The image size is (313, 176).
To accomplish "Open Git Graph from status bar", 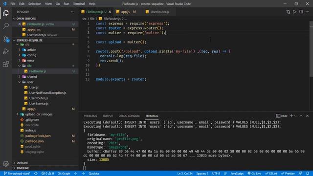I will point(64,174).
